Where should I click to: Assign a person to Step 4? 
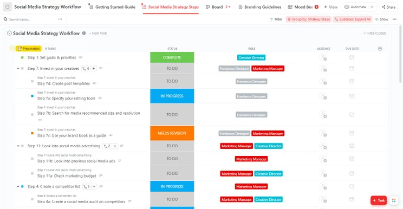[x=323, y=187]
